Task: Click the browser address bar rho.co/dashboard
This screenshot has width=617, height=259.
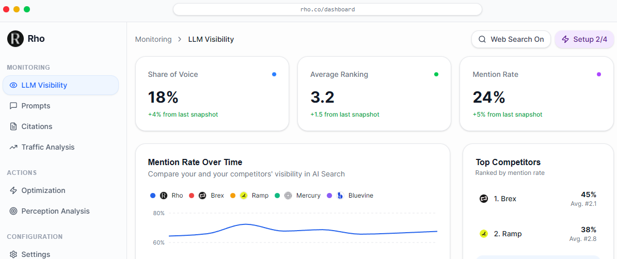Action: coord(327,9)
